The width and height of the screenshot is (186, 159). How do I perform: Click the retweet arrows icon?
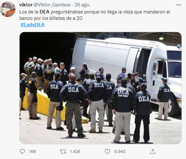tap(63, 152)
